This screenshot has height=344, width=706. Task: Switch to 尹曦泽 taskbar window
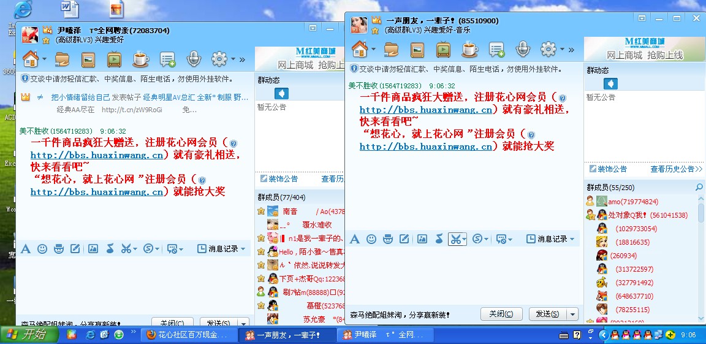point(385,335)
